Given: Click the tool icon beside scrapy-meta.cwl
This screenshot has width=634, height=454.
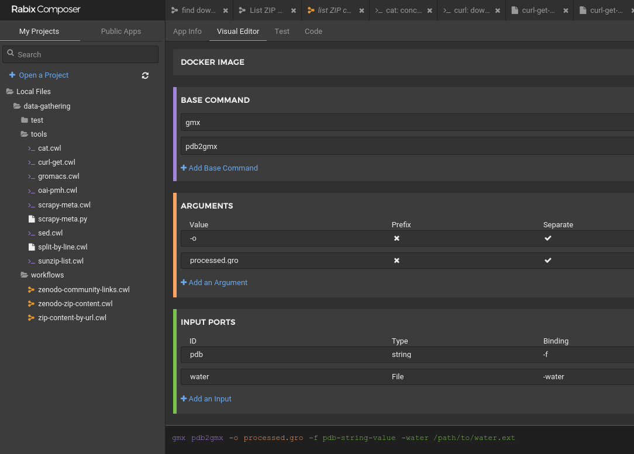Looking at the screenshot, I should [x=32, y=205].
